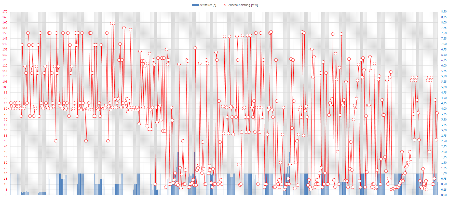Click the 7,50 label on right axis
This screenshot has height=199, width=449.
tap(444, 33)
